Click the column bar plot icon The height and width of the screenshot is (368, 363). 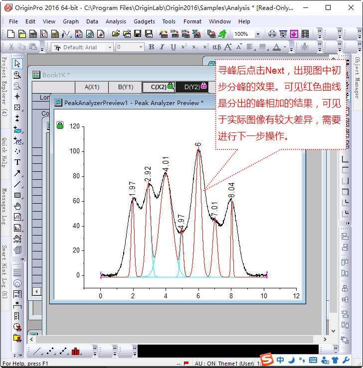click(x=76, y=352)
